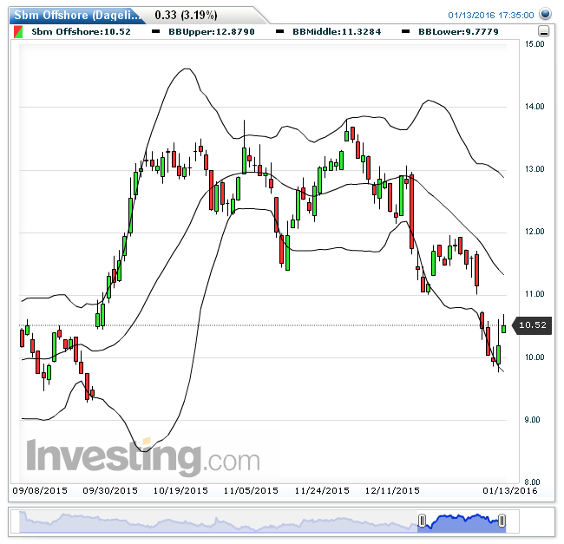564x544 pixels.
Task: Click the 01/13/2016 date axis label
Action: click(x=510, y=490)
